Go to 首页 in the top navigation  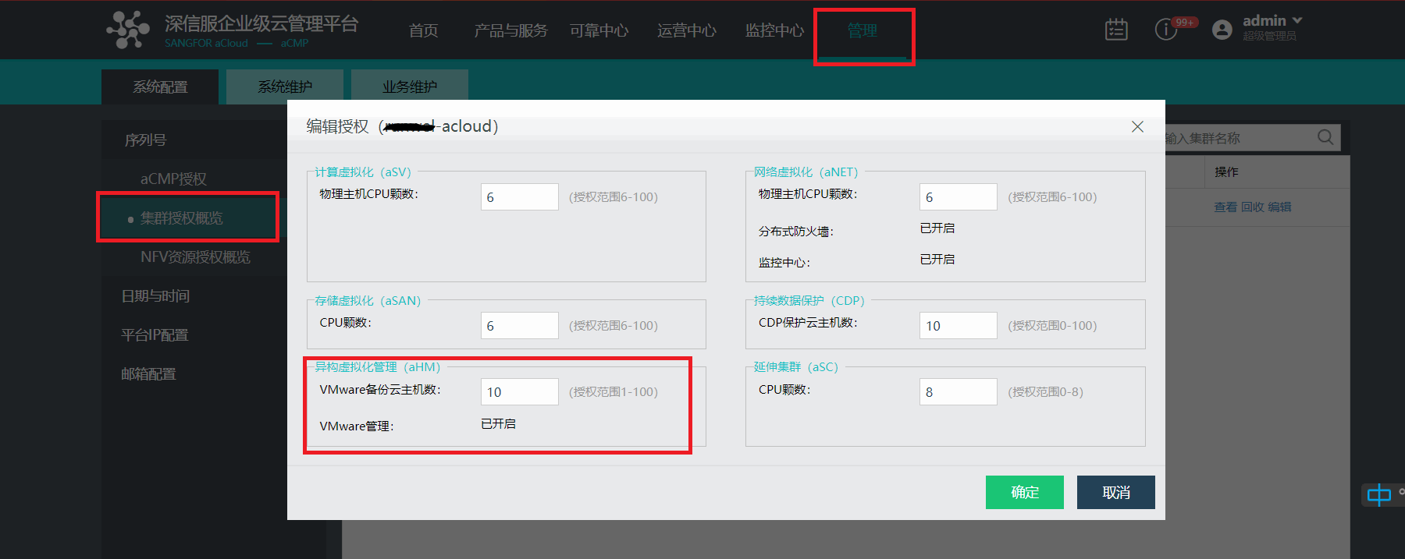(424, 30)
